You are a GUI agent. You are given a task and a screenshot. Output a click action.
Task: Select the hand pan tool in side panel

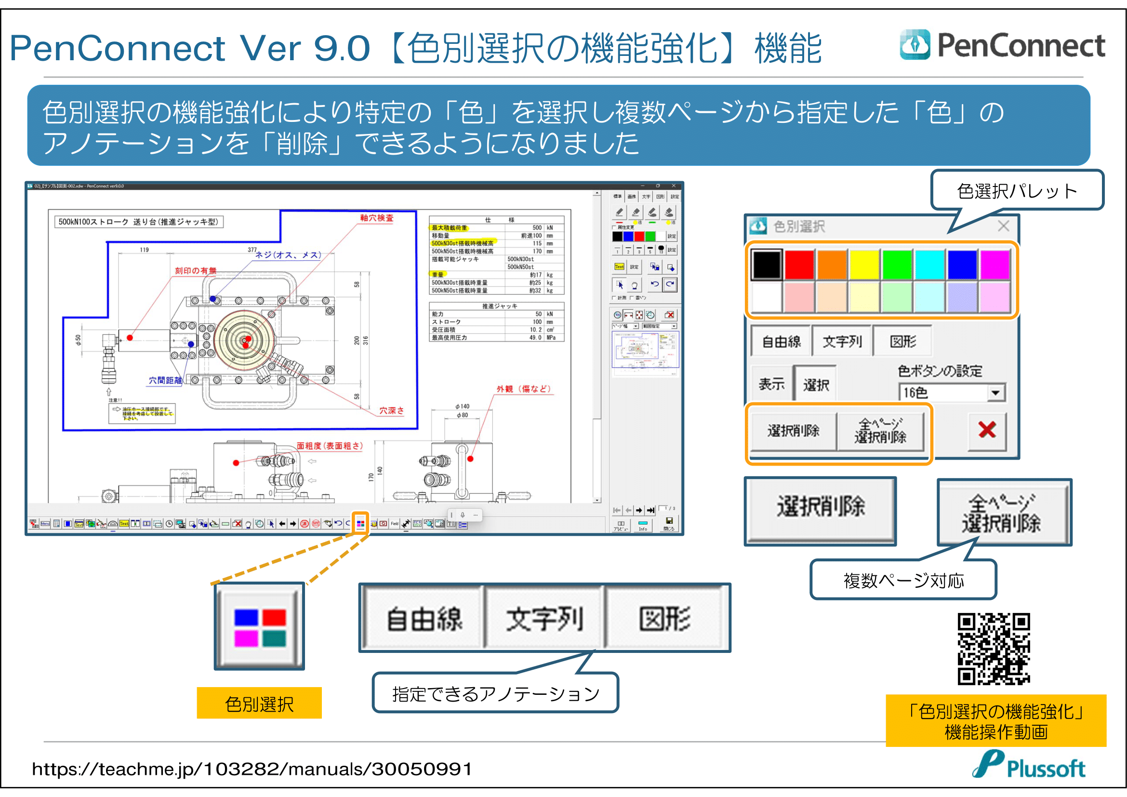[x=634, y=285]
